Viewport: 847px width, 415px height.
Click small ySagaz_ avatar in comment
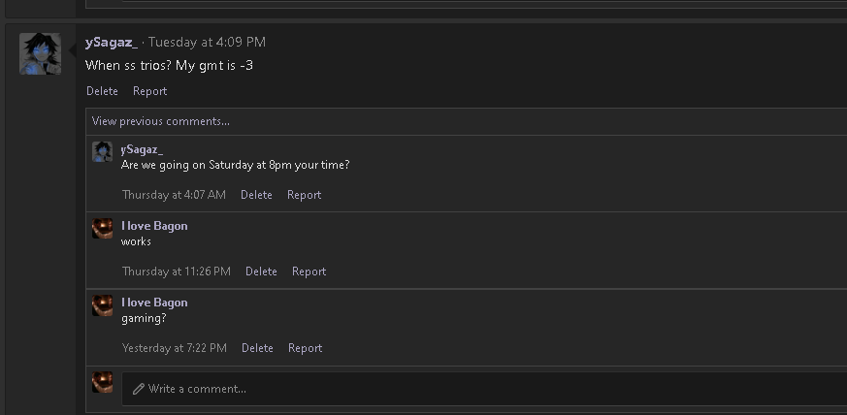102,151
